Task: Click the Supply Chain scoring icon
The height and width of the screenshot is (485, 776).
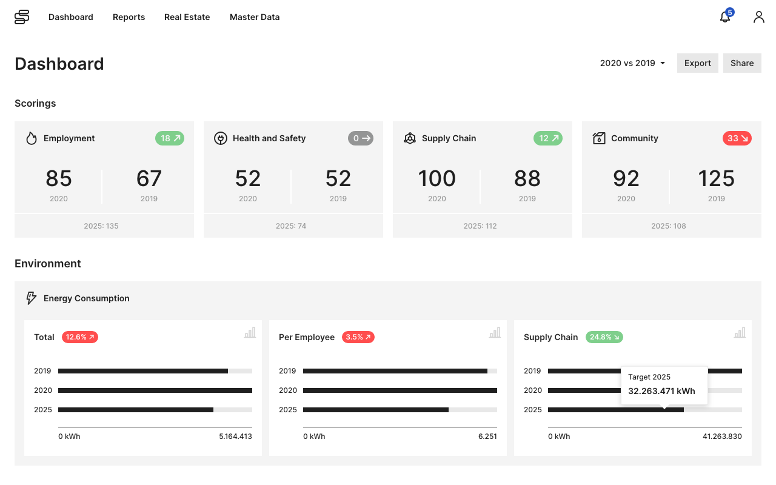Action: coord(410,138)
